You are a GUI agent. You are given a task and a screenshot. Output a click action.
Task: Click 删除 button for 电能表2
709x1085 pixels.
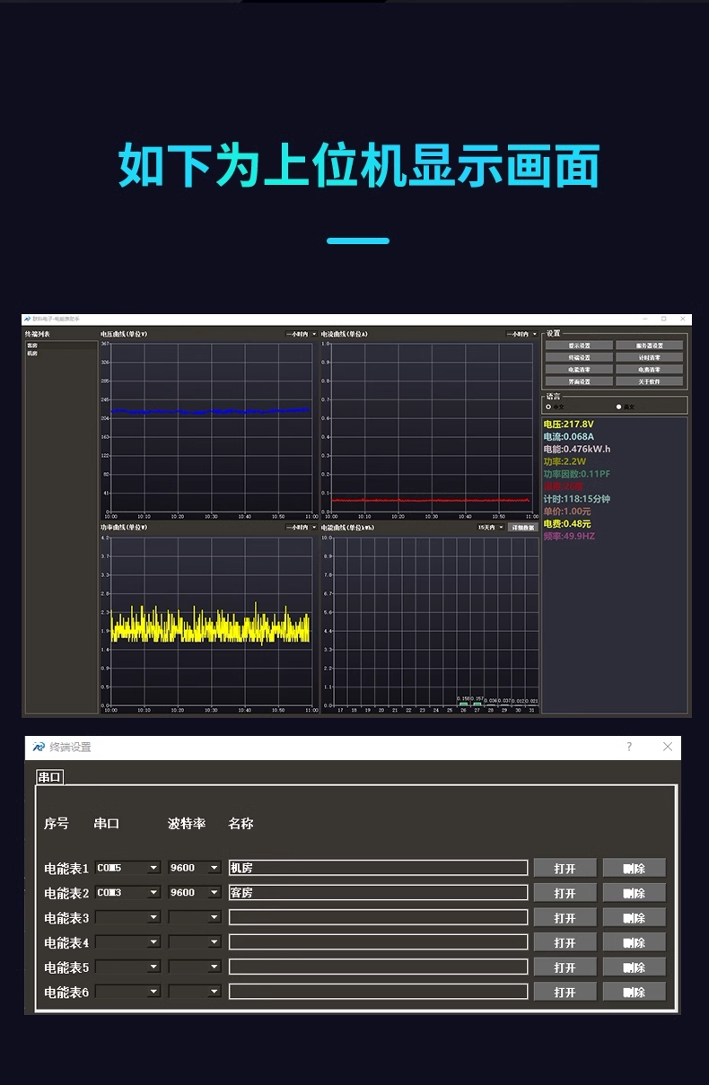coord(635,893)
